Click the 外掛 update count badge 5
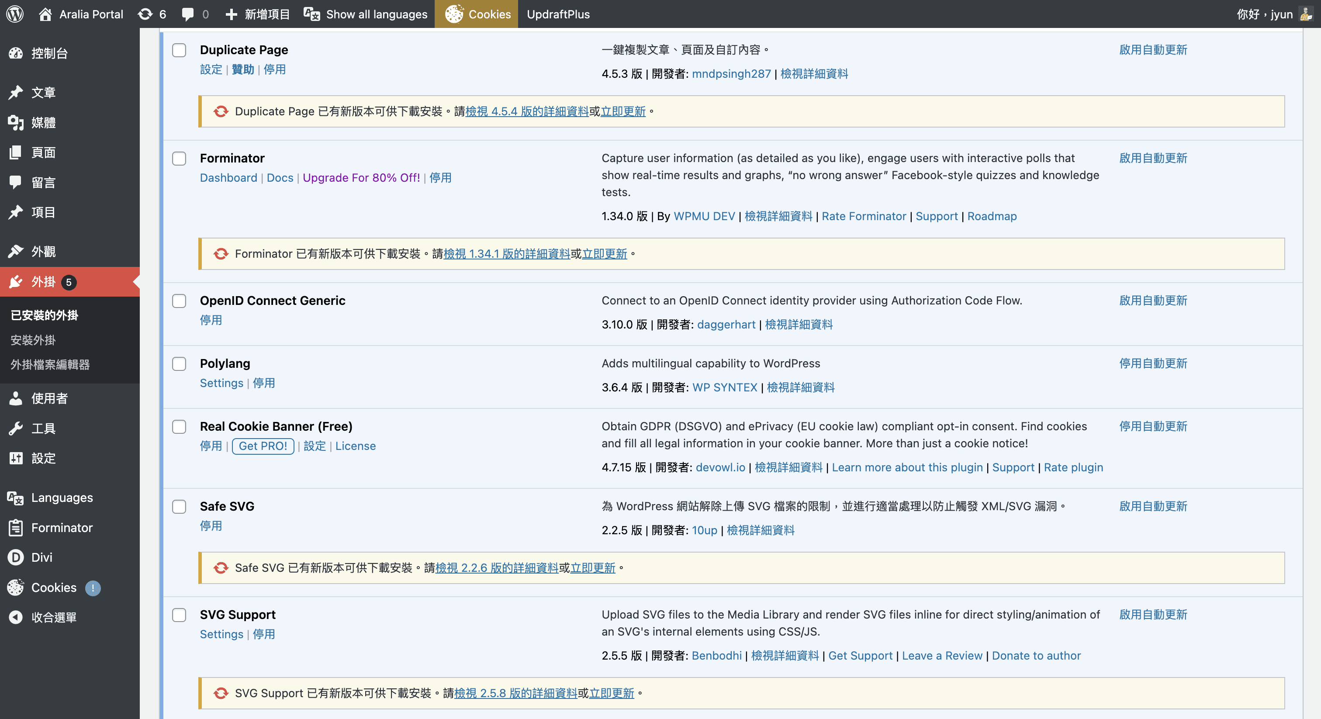1321x719 pixels. pos(69,282)
